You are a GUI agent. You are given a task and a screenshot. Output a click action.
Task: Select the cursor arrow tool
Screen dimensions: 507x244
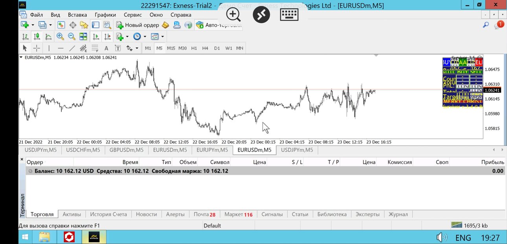(x=25, y=48)
